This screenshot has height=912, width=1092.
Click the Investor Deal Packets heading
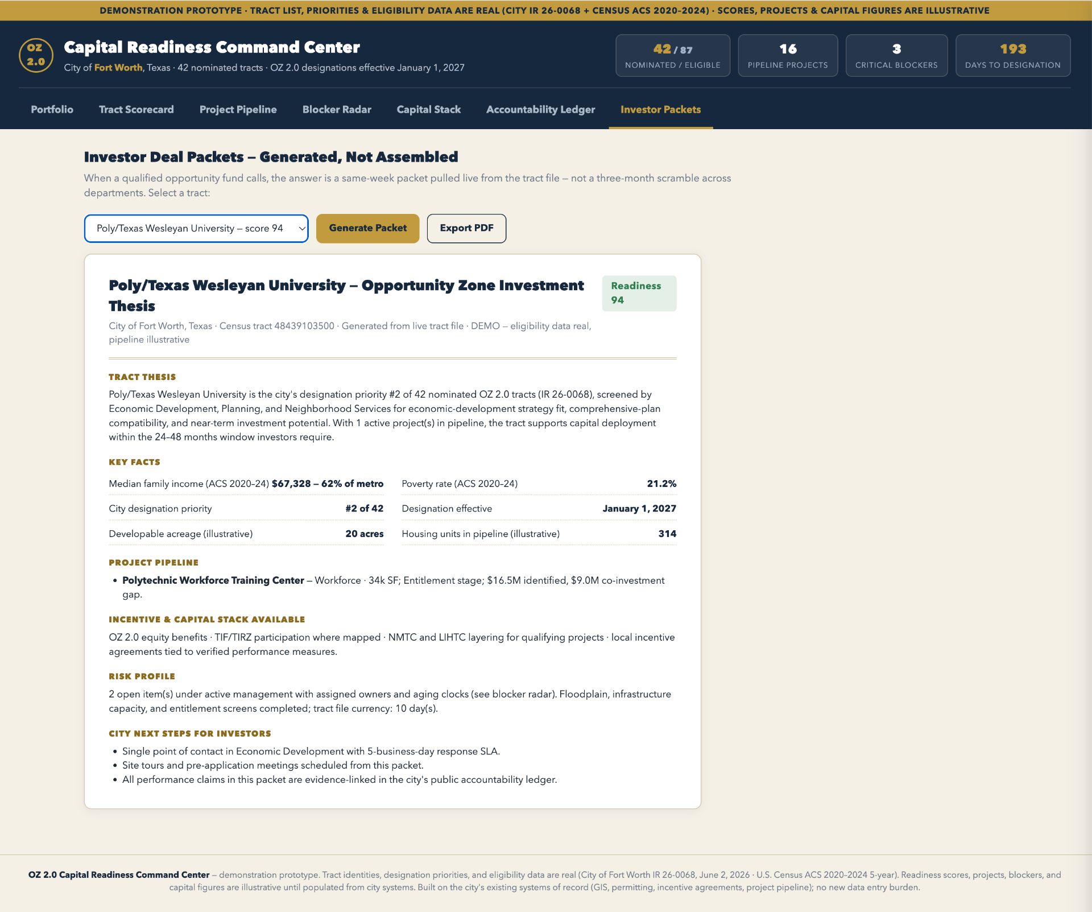pos(271,157)
